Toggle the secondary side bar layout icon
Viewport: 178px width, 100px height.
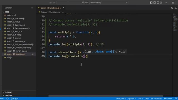tap(158, 2)
